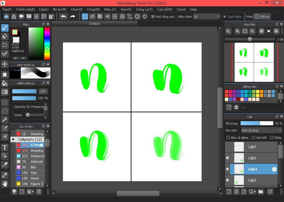Select the Eraser tool in left toolbar
The height and width of the screenshot is (202, 284).
pyautogui.click(x=5, y=36)
